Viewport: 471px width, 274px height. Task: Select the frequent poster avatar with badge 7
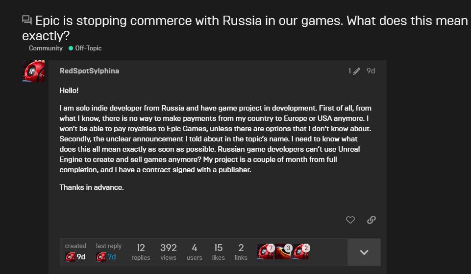265,251
